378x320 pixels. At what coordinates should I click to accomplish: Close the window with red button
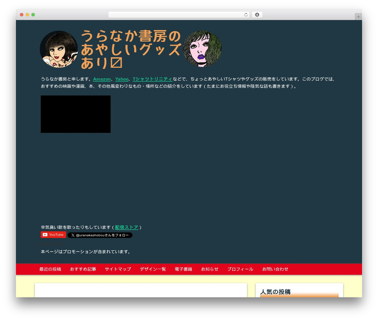click(x=22, y=15)
